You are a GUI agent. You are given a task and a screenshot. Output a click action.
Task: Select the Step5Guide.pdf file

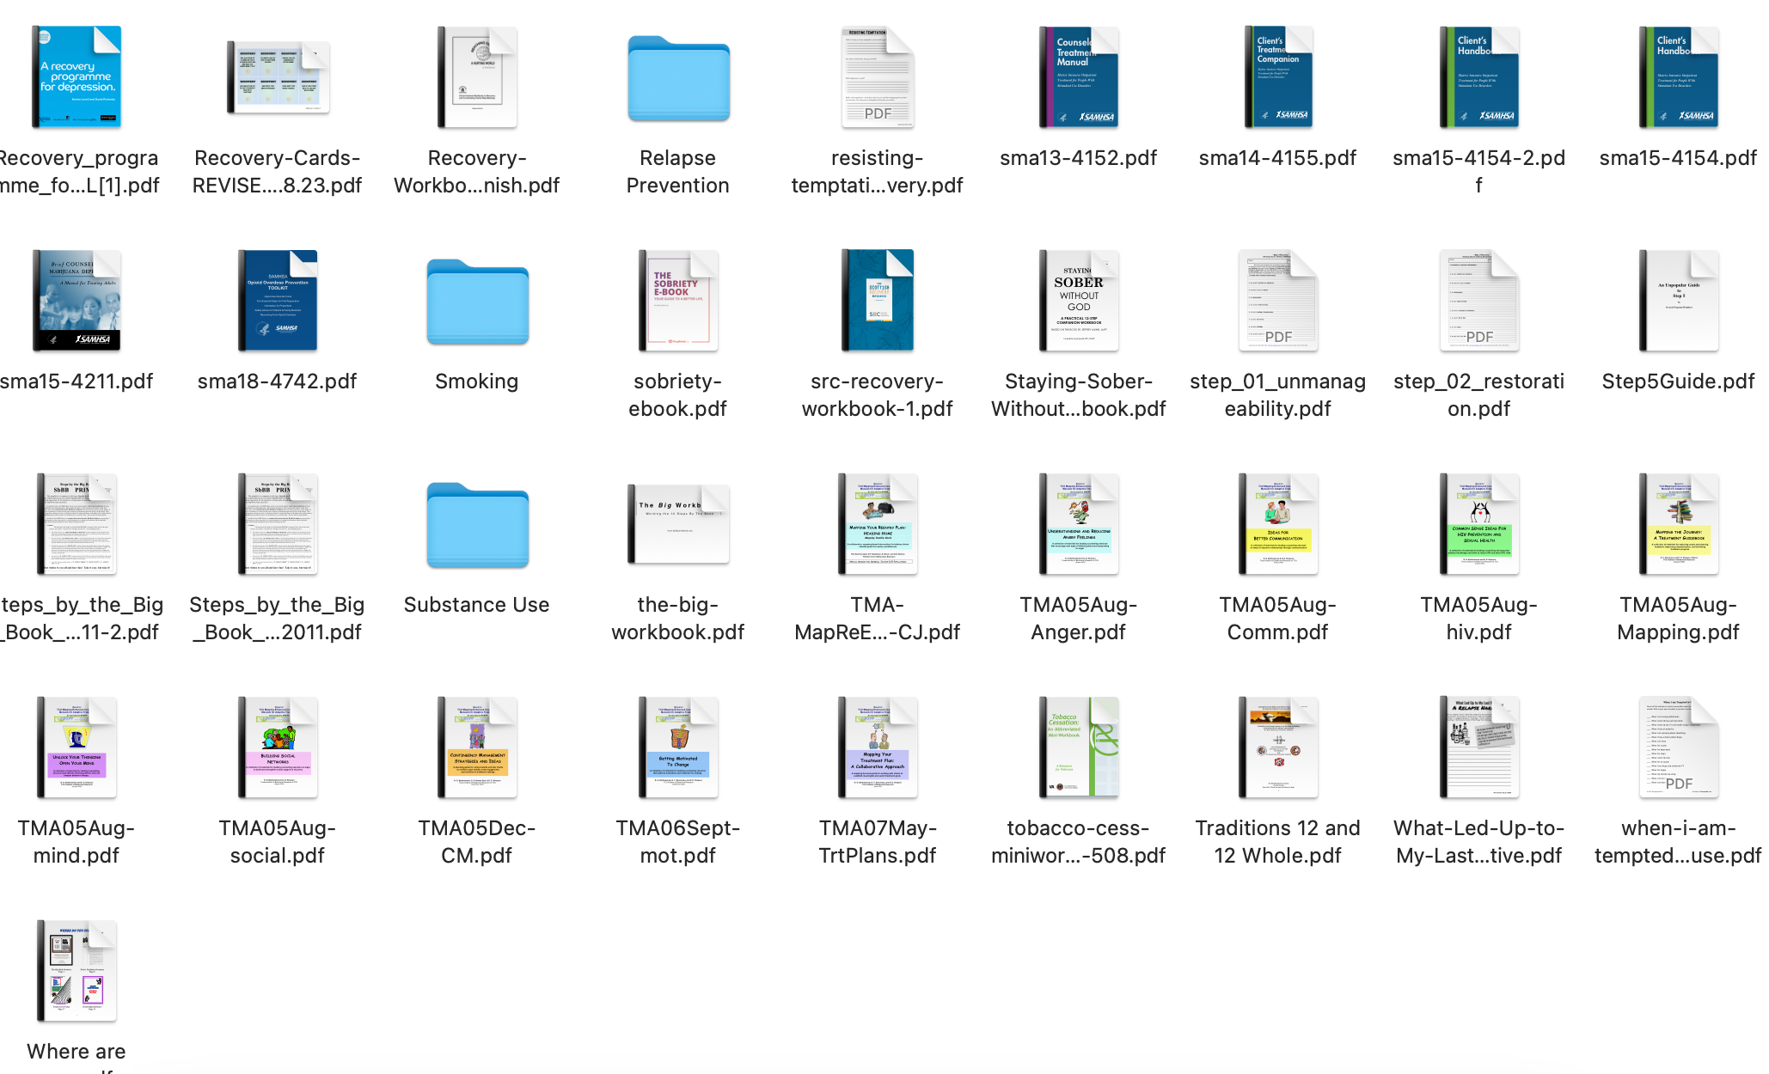[x=1678, y=302]
